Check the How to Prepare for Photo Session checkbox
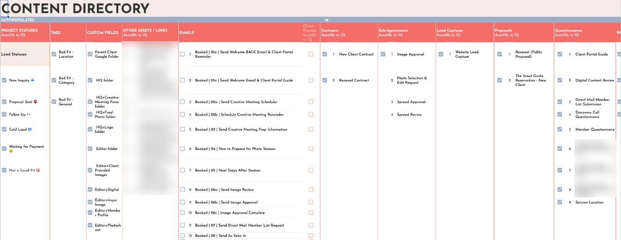Viewport: 621px width, 240px height. point(182,149)
